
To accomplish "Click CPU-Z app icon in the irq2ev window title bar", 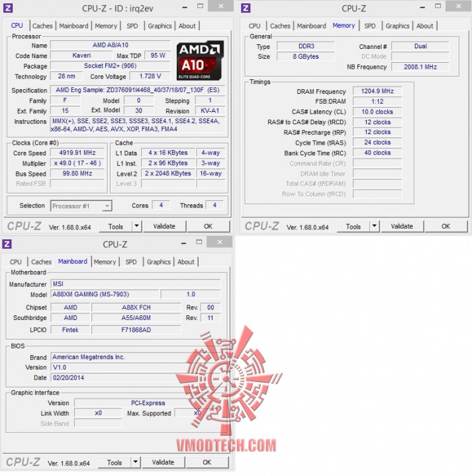I will click(x=8, y=8).
